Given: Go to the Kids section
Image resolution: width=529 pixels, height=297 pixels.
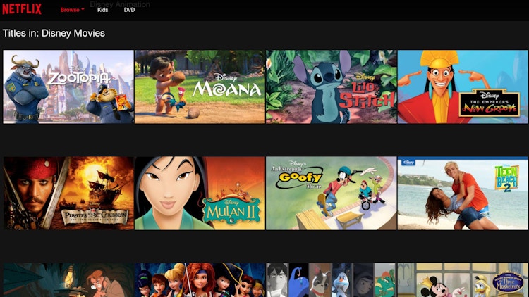Looking at the screenshot, I should [102, 10].
